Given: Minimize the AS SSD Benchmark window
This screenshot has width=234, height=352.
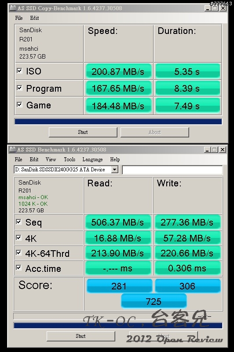Looking at the screenshot, I should [207, 149].
